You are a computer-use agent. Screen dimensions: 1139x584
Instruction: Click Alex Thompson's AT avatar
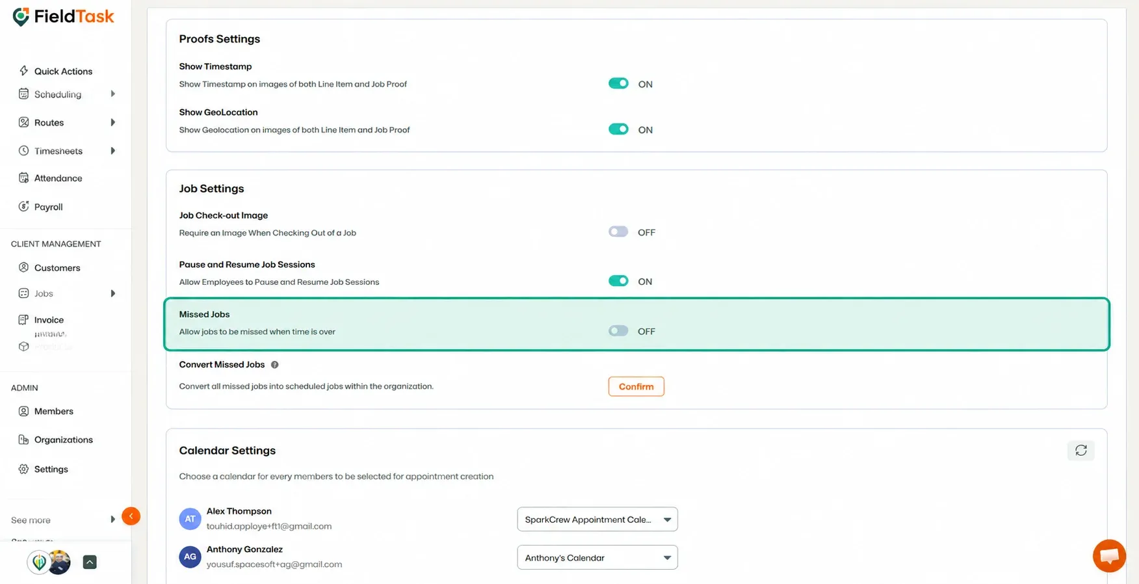coord(190,519)
